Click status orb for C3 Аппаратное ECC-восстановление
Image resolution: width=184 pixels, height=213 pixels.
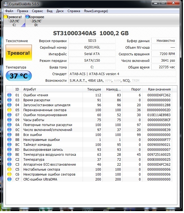[x=9, y=165]
